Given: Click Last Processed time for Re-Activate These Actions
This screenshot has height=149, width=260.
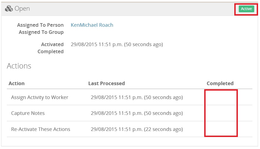Looking at the screenshot, I should pyautogui.click(x=137, y=129).
